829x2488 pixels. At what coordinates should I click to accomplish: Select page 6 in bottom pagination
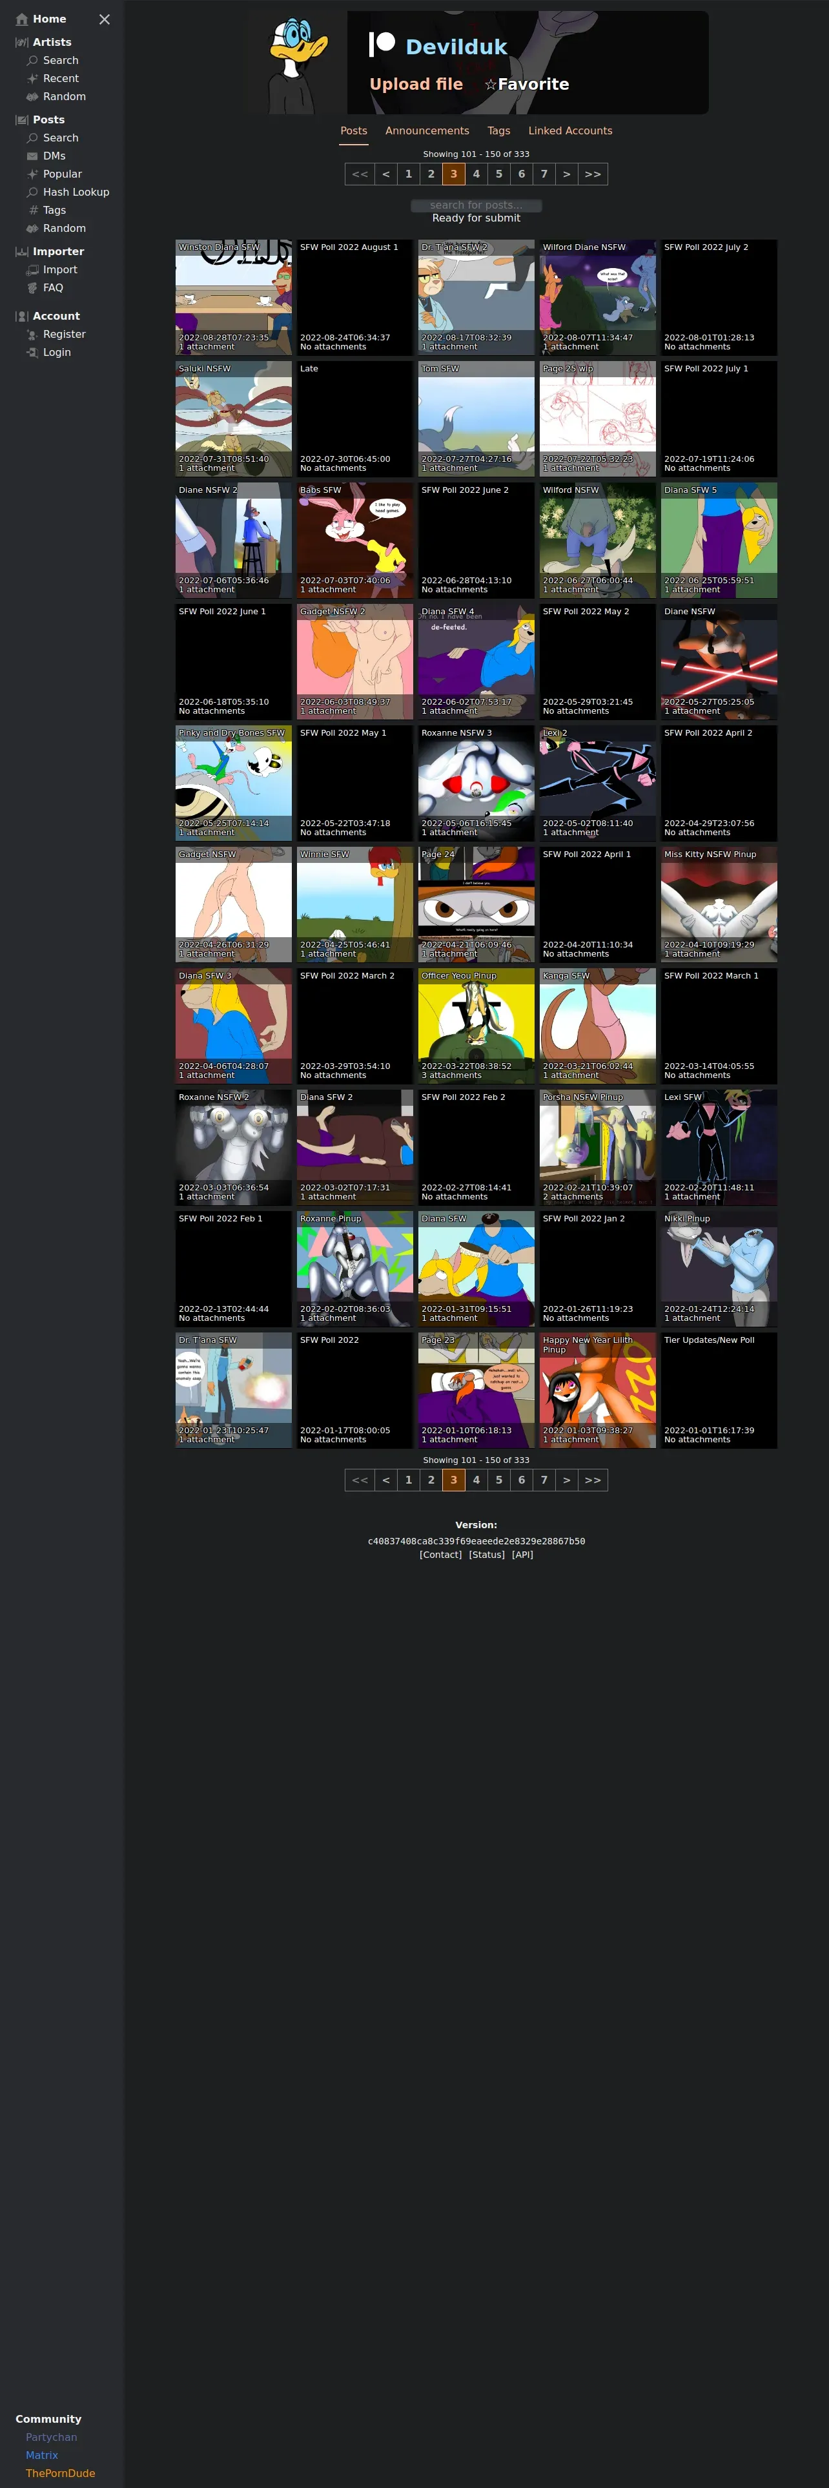coord(521,1480)
